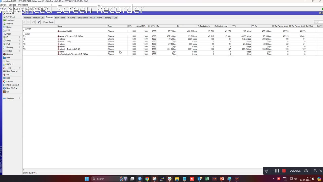The height and width of the screenshot is (182, 323).
Task: Open the CAPsMAN sidebar item
Action: pos(10,17)
